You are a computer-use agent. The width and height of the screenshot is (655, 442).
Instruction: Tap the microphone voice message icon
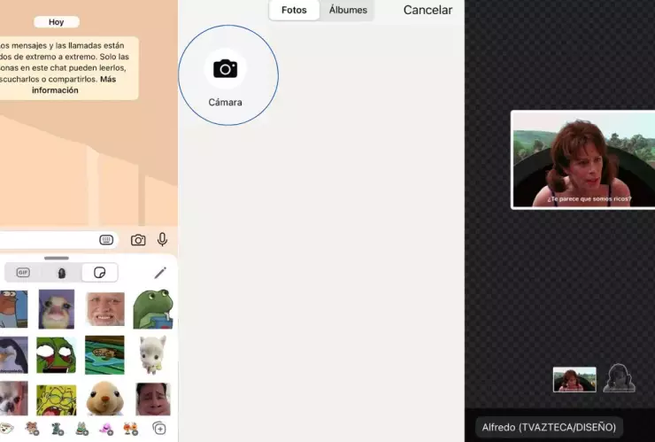point(163,240)
